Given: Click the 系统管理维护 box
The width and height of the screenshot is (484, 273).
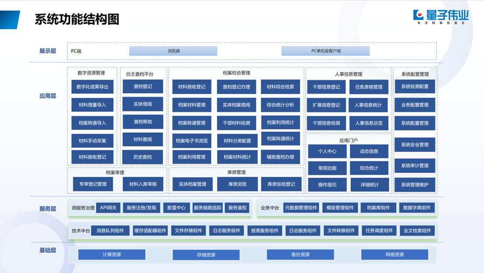Looking at the screenshot, I should (415, 185).
